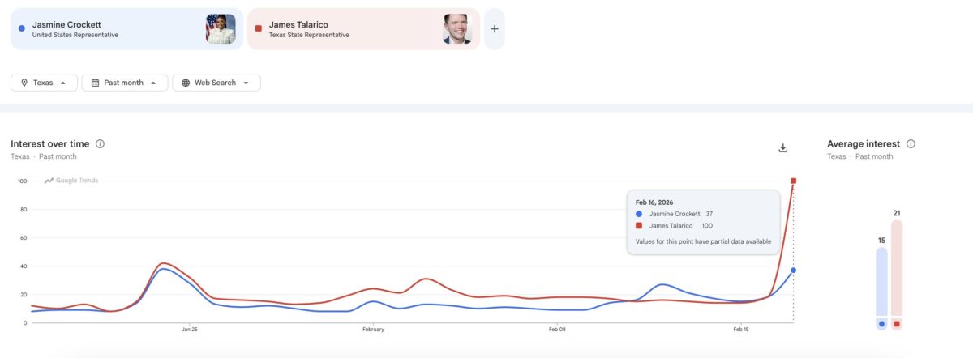Viewport: 973px width, 358px height.
Task: Add another comparison term with plus button
Action: point(495,28)
